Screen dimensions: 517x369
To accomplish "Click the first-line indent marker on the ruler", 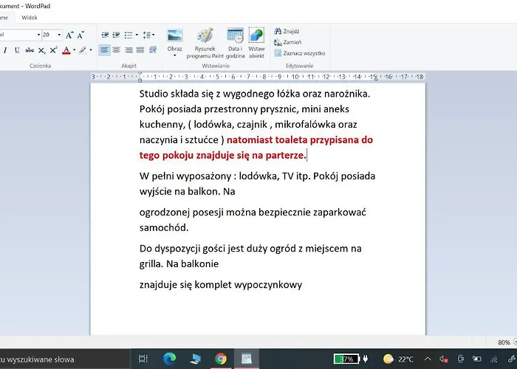I will pyautogui.click(x=140, y=74).
